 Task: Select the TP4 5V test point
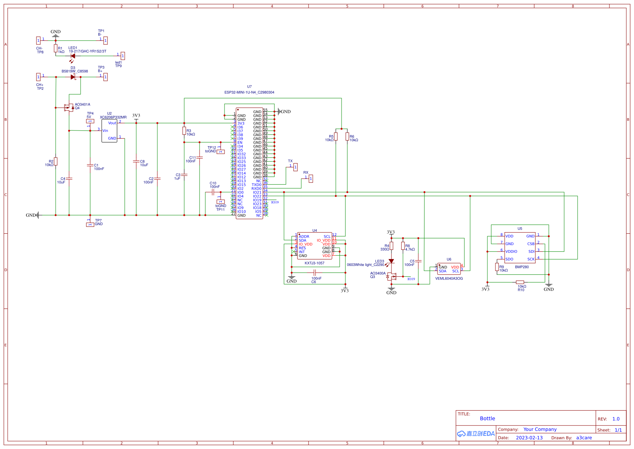tap(89, 121)
